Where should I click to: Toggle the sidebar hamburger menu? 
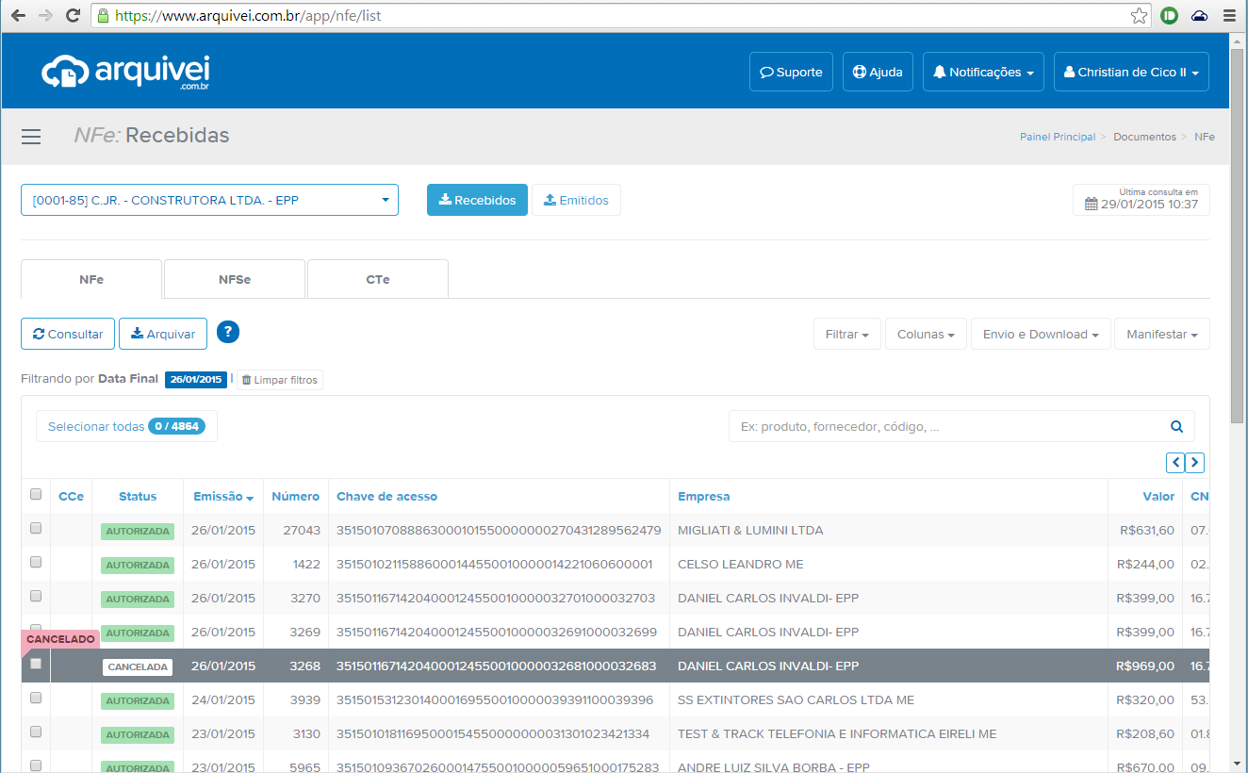tap(31, 137)
